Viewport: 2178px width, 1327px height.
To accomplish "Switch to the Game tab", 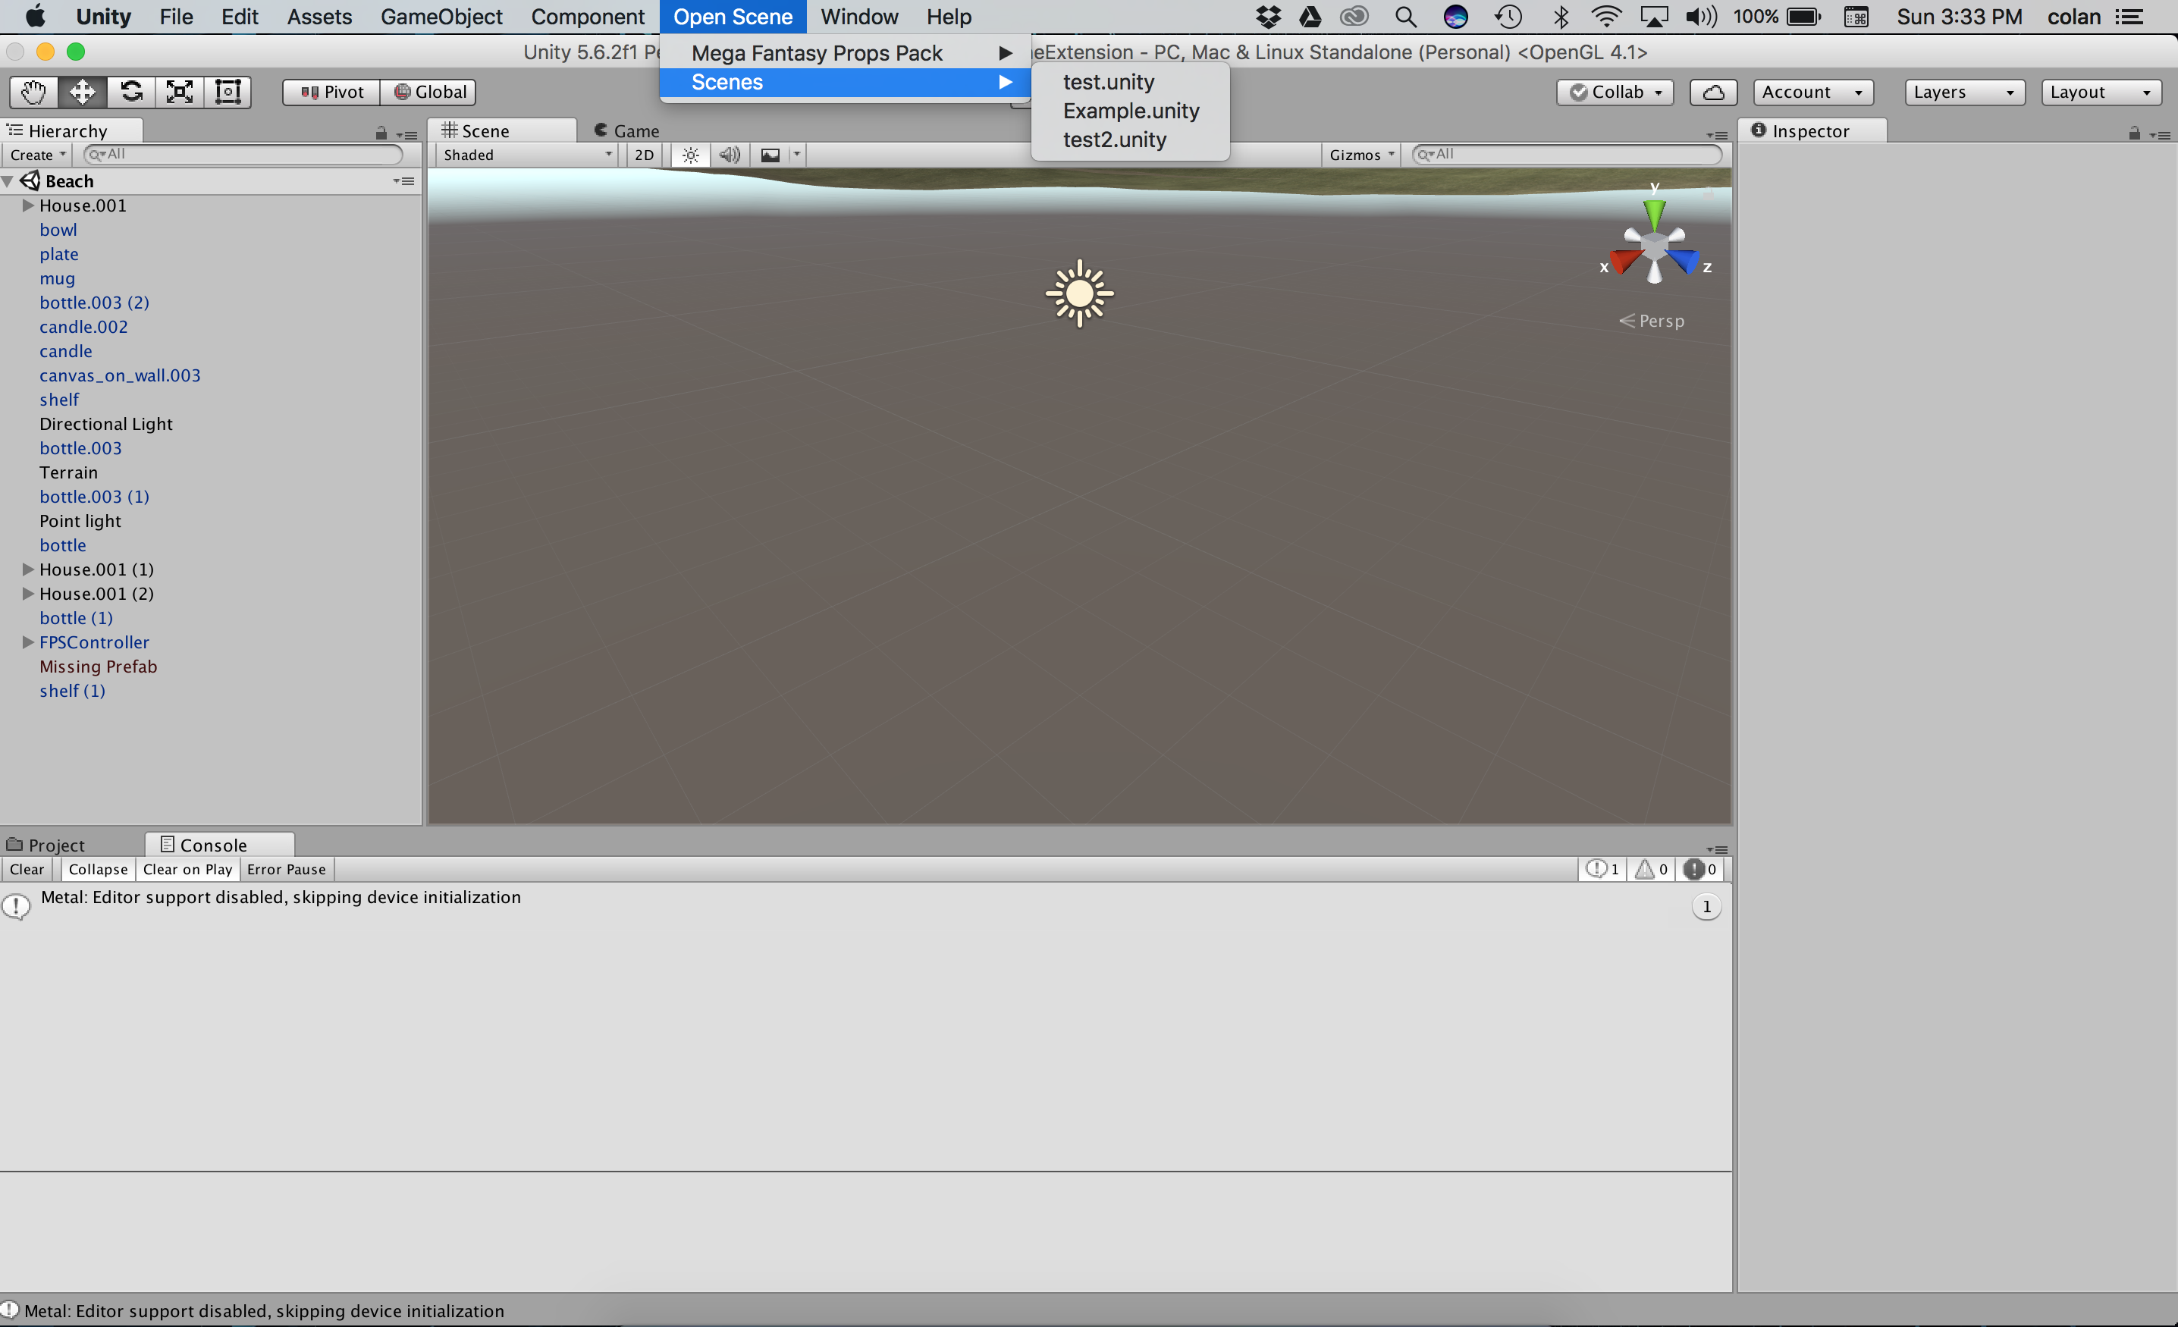I will [x=628, y=131].
